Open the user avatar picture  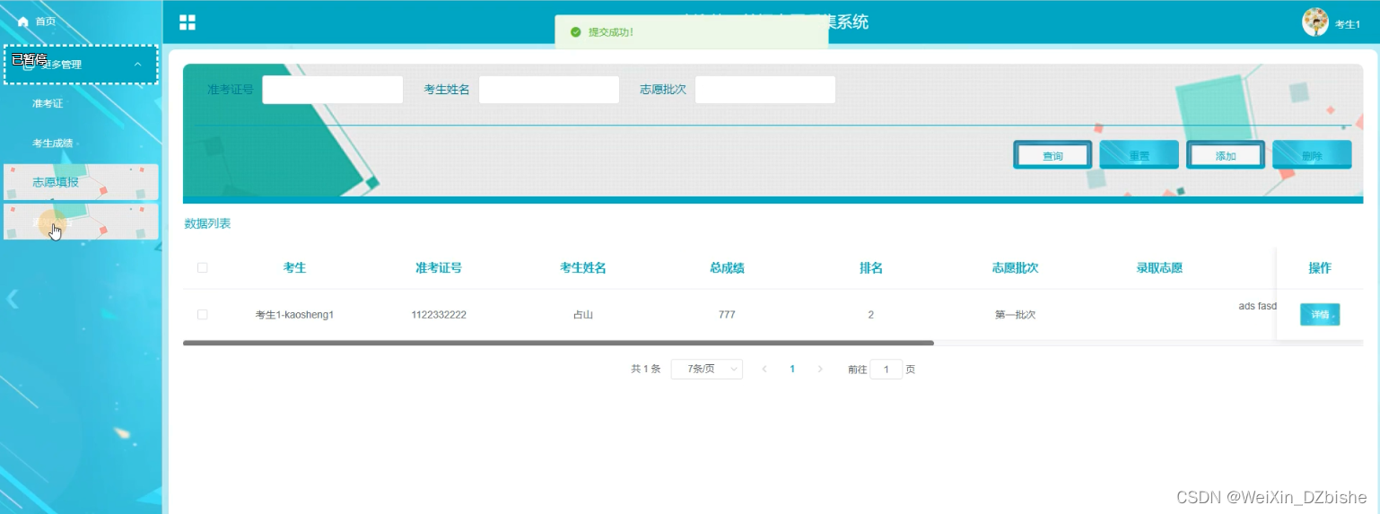[x=1315, y=22]
